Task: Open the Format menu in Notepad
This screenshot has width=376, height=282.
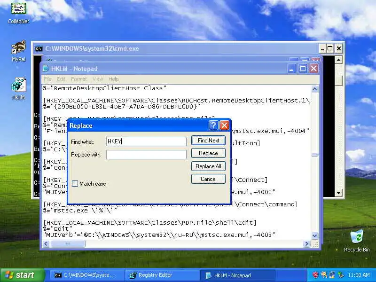Action: (x=78, y=79)
